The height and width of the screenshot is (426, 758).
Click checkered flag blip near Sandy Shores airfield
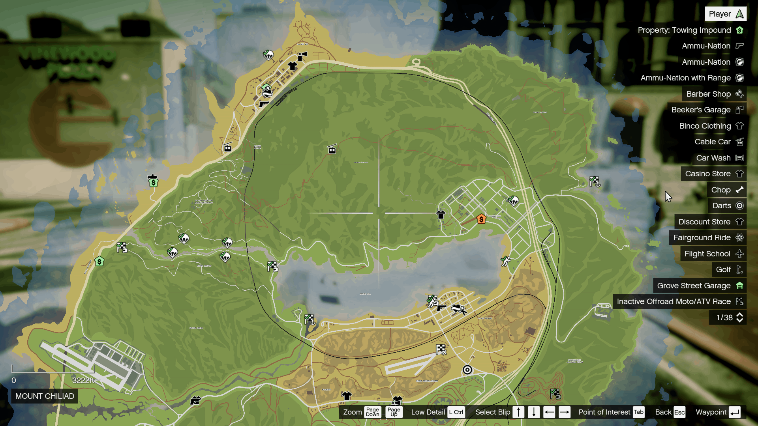(x=441, y=349)
